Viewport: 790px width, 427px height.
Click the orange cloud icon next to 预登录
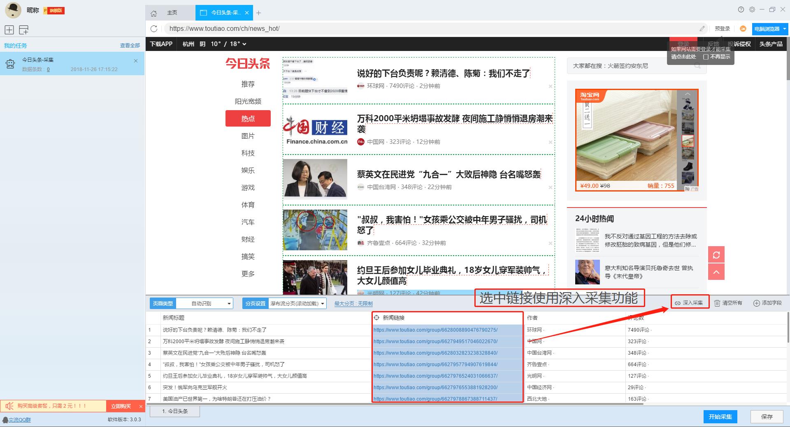pyautogui.click(x=743, y=28)
